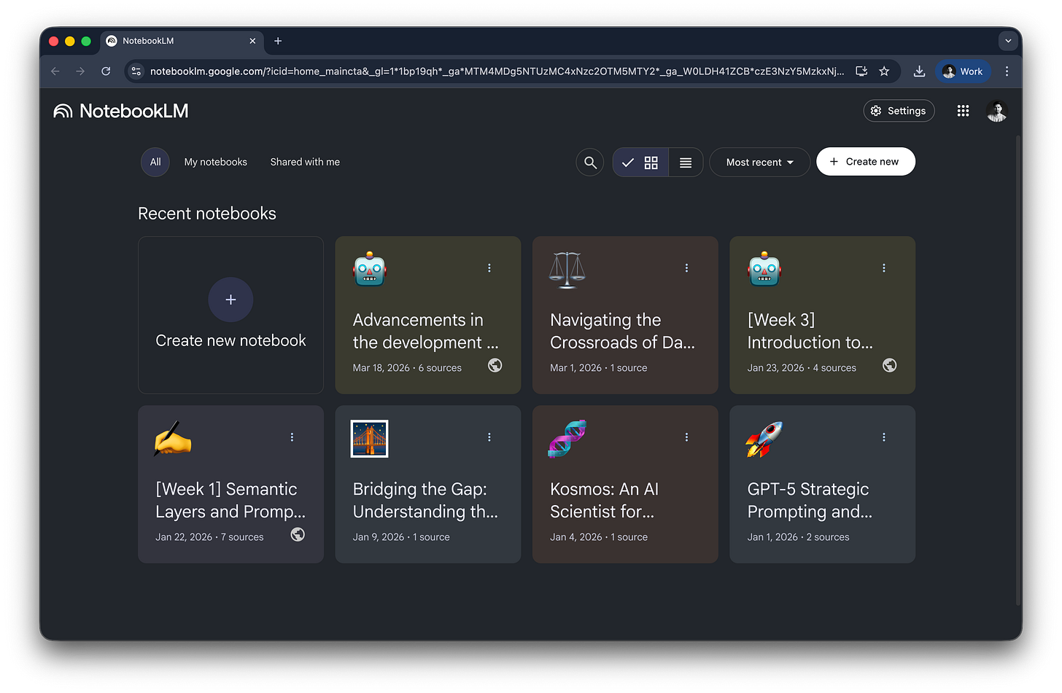This screenshot has width=1062, height=693.
Task: Click the DNA icon on Kosmos card
Action: pyautogui.click(x=567, y=439)
